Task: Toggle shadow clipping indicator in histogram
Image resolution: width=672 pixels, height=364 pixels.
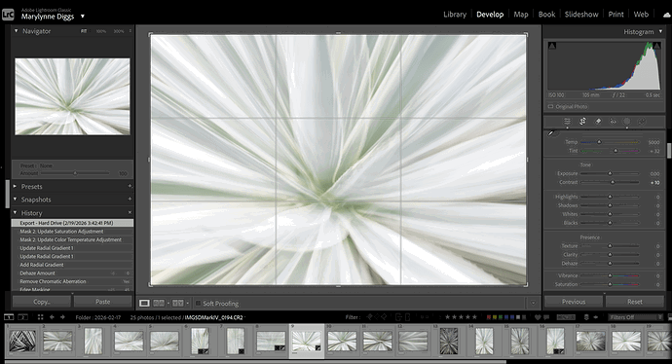Action: (x=552, y=46)
